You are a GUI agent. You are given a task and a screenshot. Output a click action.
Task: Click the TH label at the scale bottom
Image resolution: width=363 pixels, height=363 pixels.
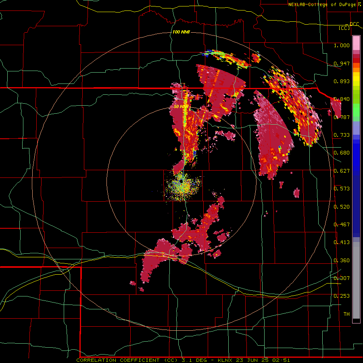(346, 314)
